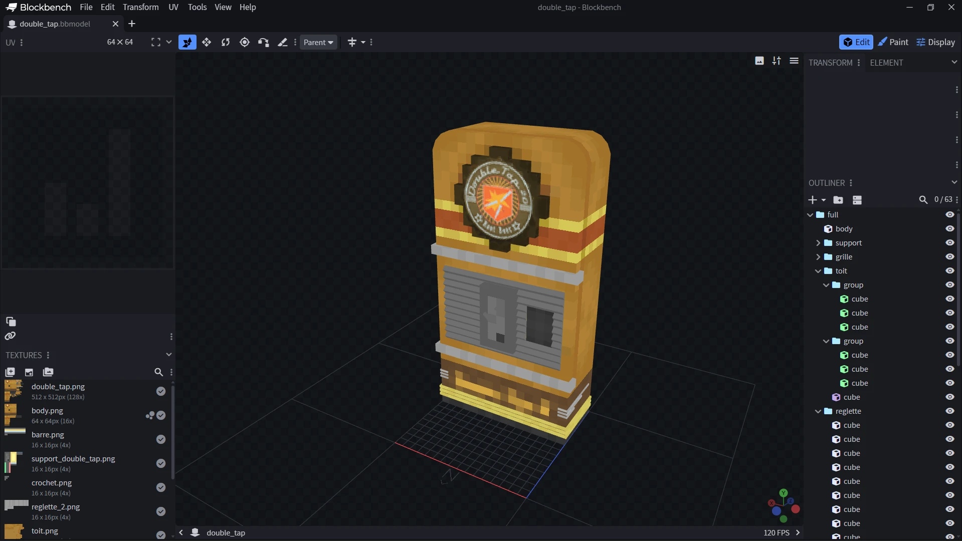Open the Help menu
Screen dimensions: 962x541
tap(248, 7)
